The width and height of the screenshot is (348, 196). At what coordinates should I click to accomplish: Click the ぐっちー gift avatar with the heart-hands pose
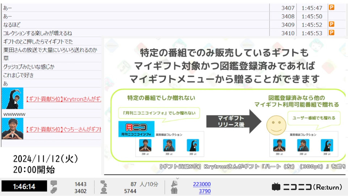(13, 128)
